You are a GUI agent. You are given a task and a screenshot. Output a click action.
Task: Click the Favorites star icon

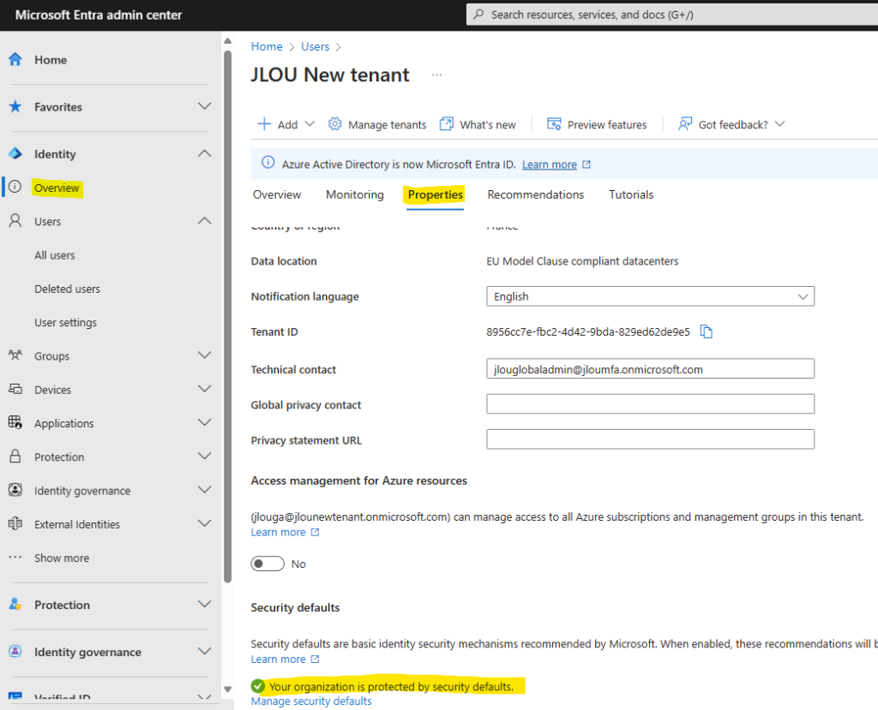click(15, 106)
